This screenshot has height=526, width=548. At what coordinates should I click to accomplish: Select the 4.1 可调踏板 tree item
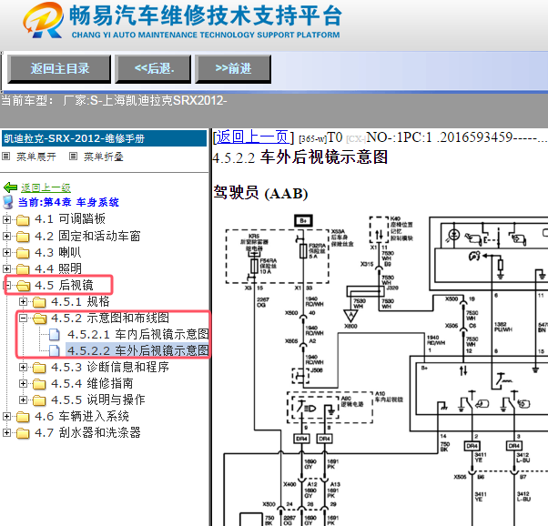(70, 219)
